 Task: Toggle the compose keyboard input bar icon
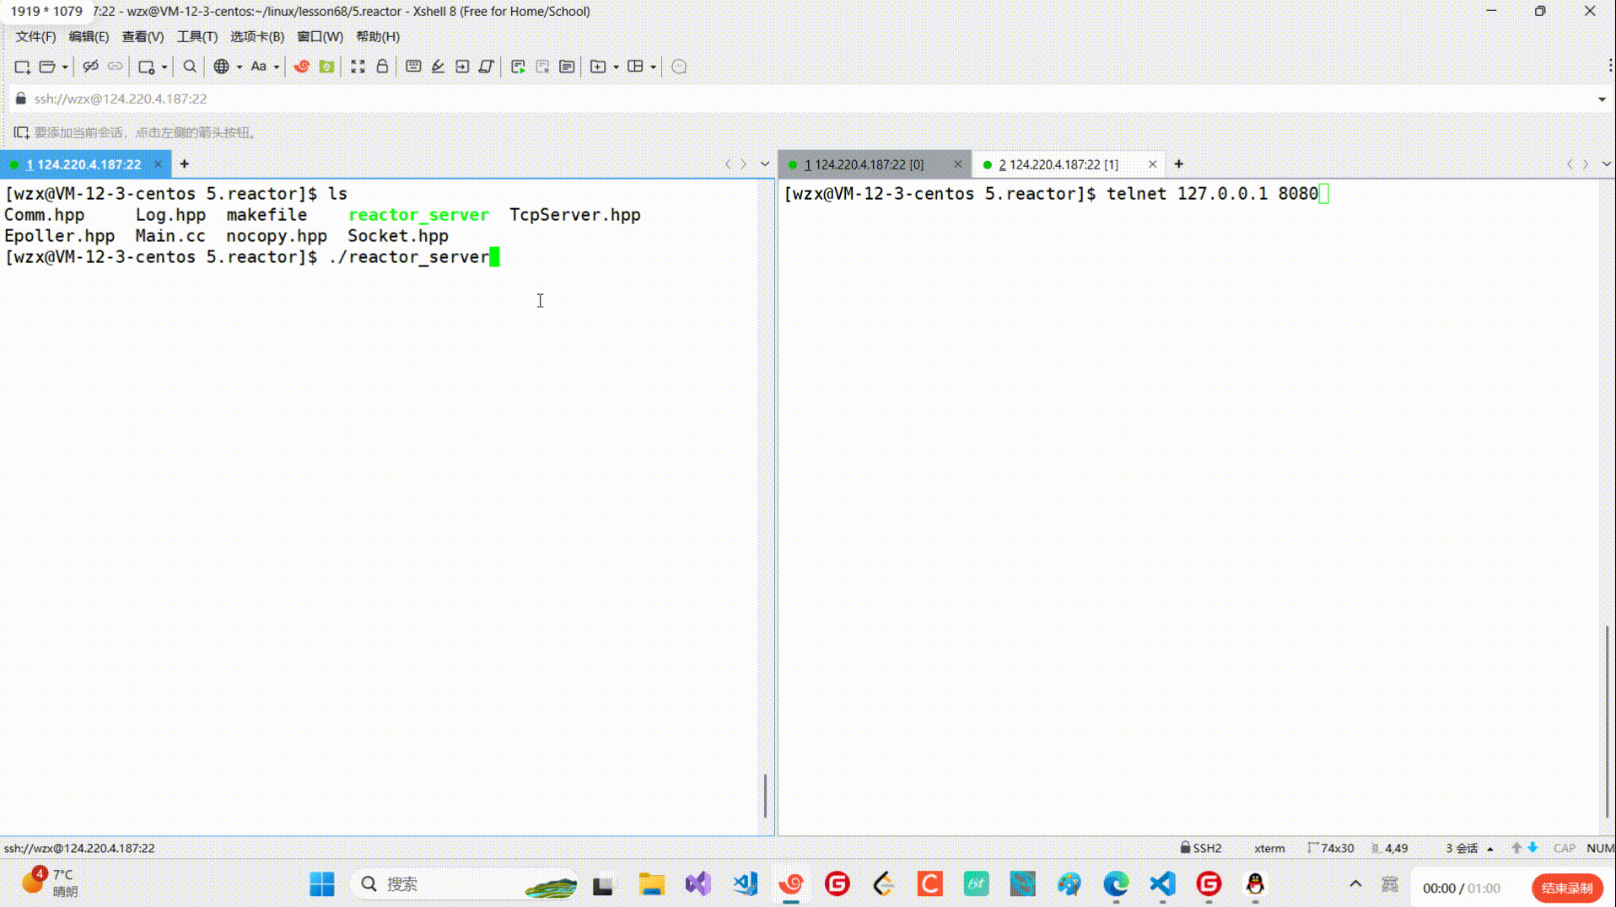(x=413, y=67)
